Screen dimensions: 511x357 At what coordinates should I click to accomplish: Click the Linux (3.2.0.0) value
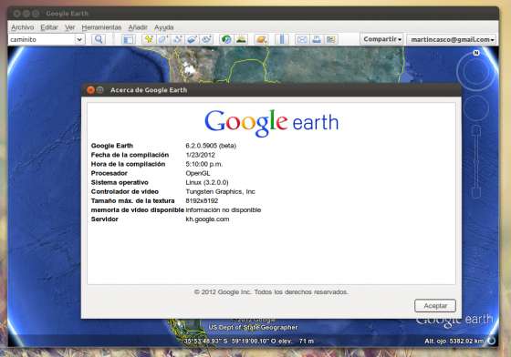pos(207,182)
